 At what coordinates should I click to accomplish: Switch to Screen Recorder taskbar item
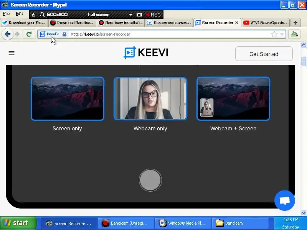click(x=69, y=223)
